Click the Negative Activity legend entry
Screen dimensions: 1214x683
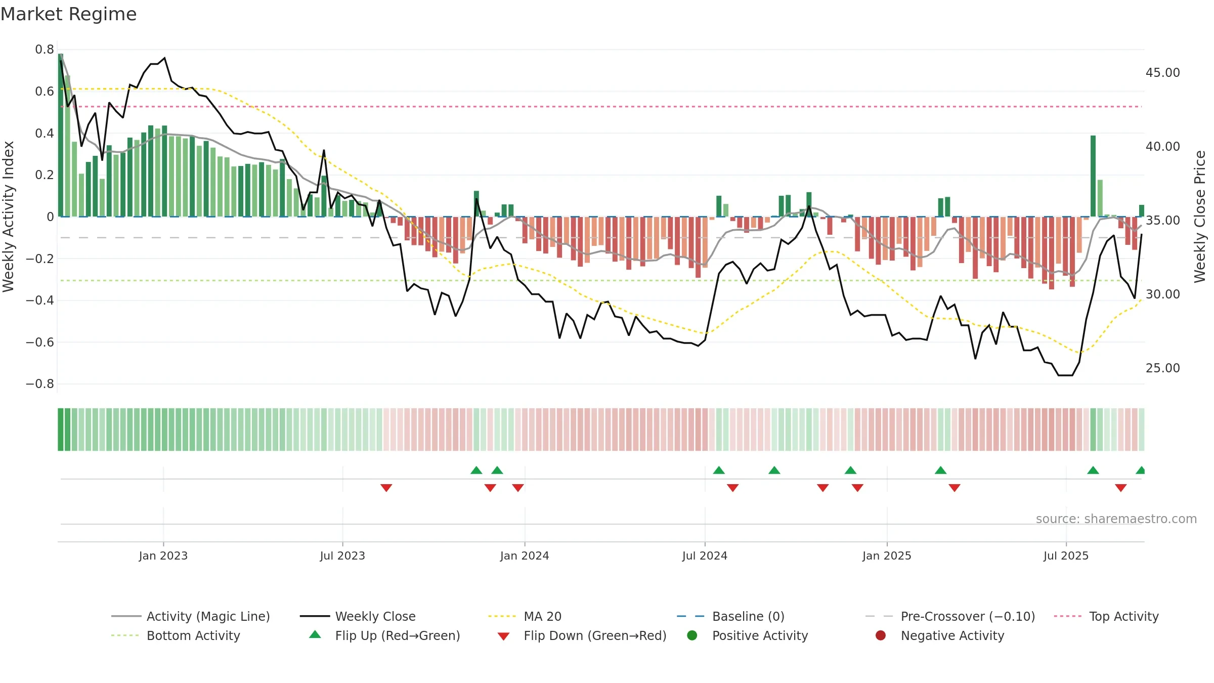tap(940, 635)
